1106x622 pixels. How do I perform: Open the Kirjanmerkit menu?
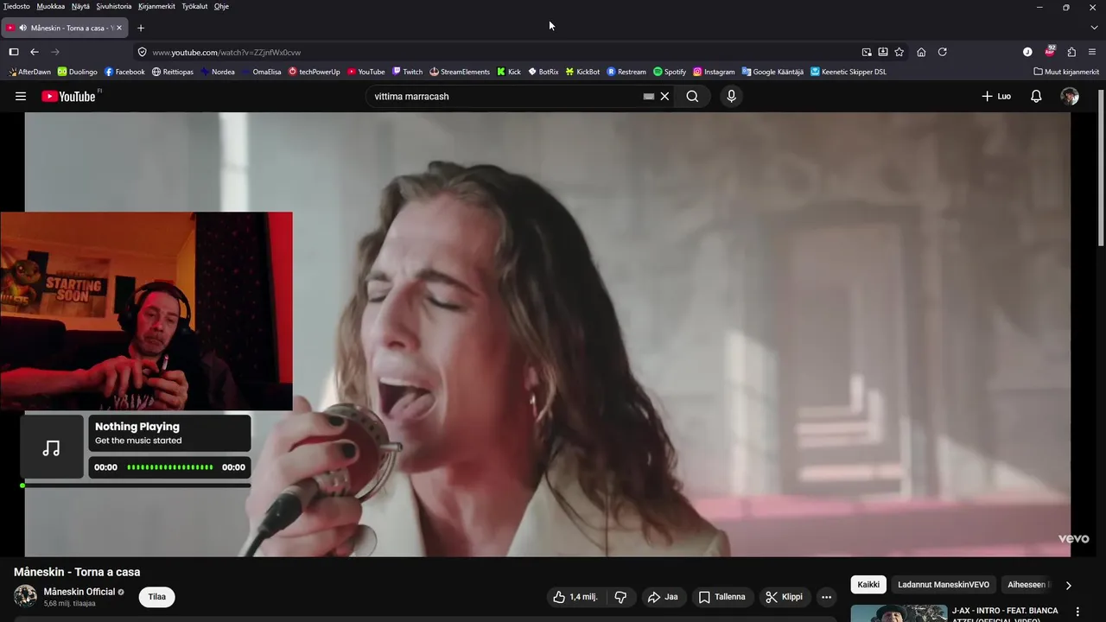tap(156, 6)
